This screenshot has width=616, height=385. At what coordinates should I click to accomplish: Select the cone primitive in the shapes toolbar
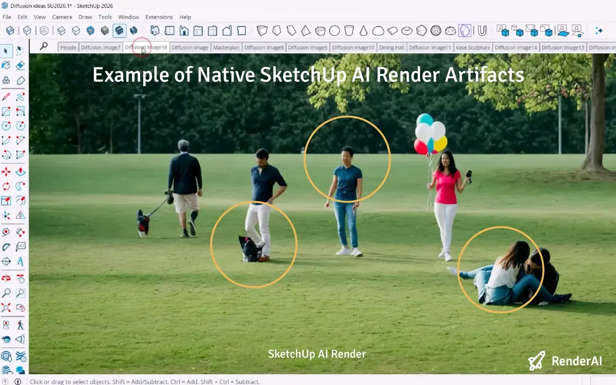point(363,31)
